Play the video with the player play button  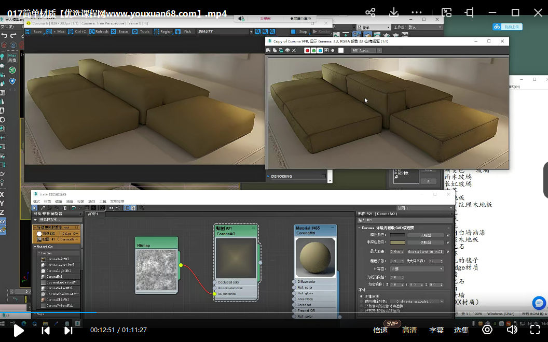click(x=19, y=331)
